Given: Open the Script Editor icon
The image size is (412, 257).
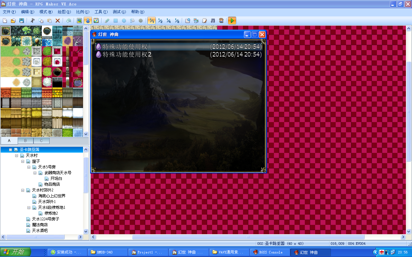Looking at the screenshot, I should point(204,21).
